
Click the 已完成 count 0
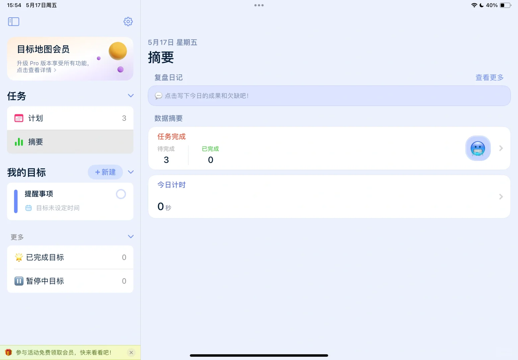(x=211, y=160)
